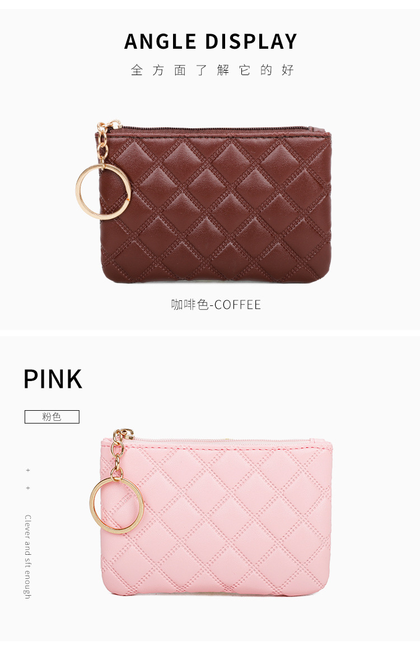Select the pink quilted purse image

(211, 513)
